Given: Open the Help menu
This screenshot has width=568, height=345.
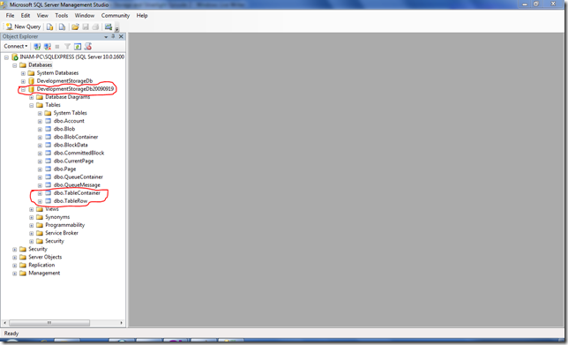Looking at the screenshot, I should coord(142,16).
